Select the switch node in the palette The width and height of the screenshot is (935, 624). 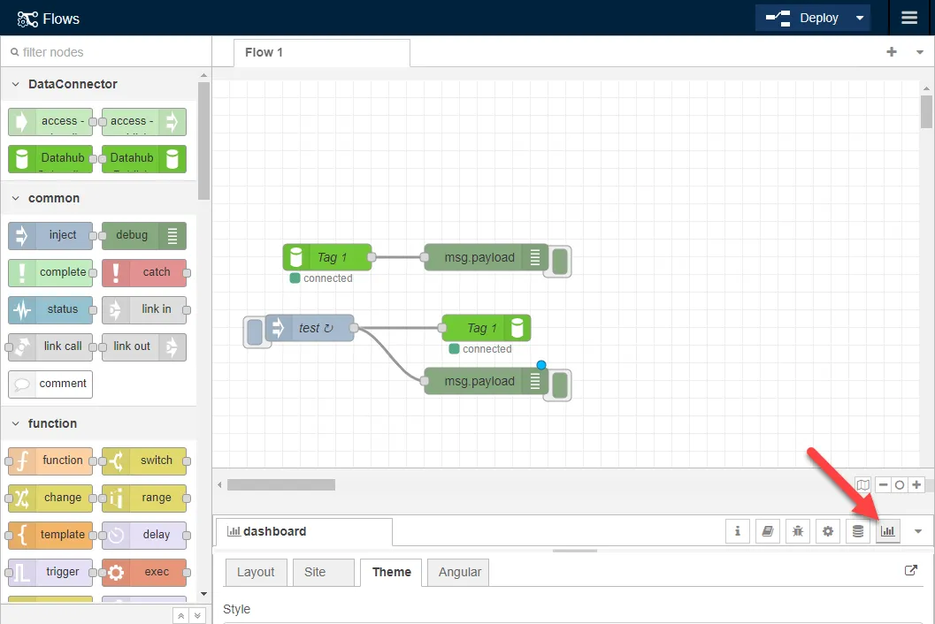pyautogui.click(x=143, y=460)
